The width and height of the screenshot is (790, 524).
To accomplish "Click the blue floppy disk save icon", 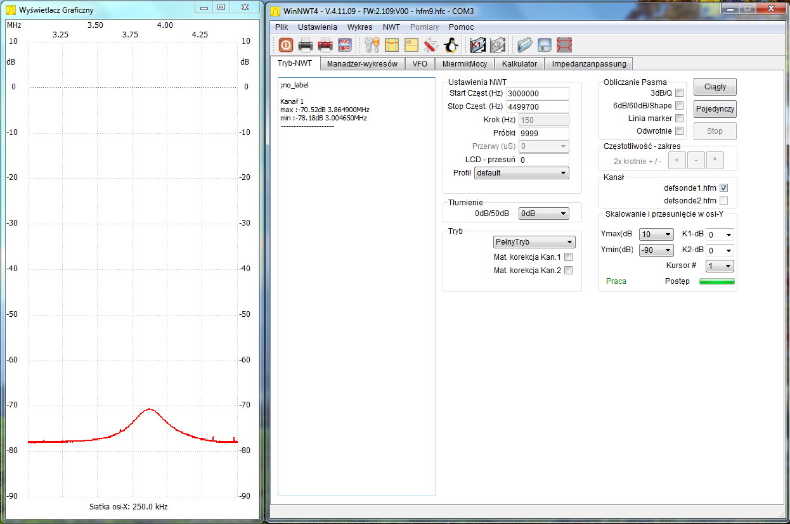I will click(x=544, y=45).
